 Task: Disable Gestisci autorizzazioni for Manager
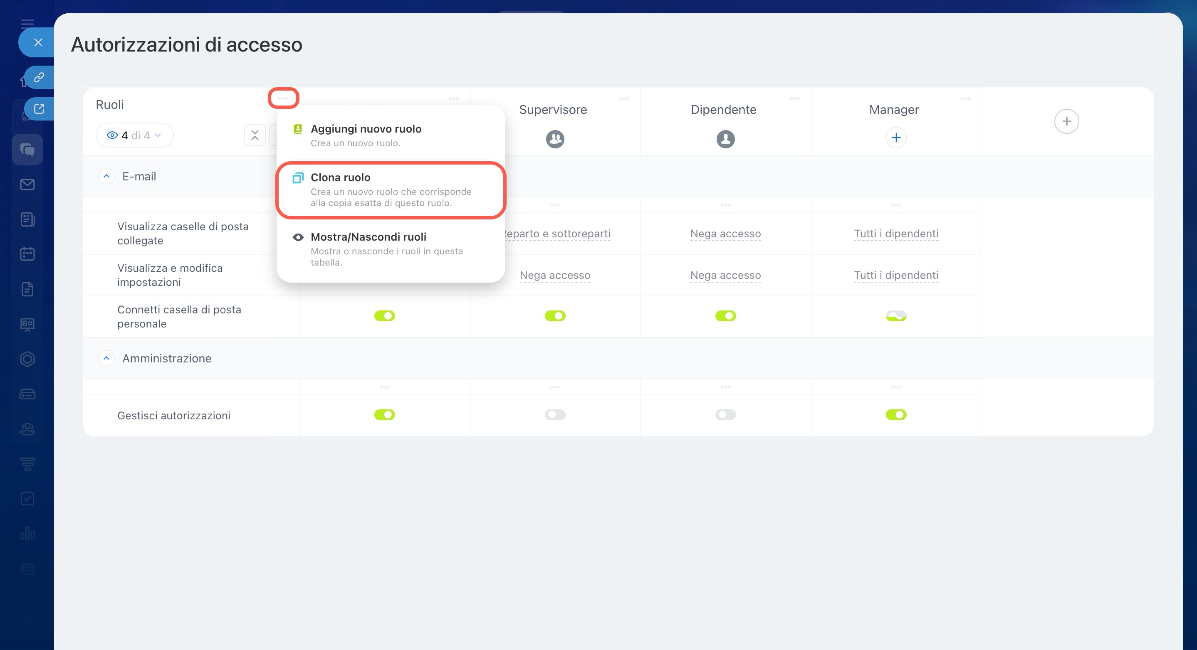click(x=896, y=415)
